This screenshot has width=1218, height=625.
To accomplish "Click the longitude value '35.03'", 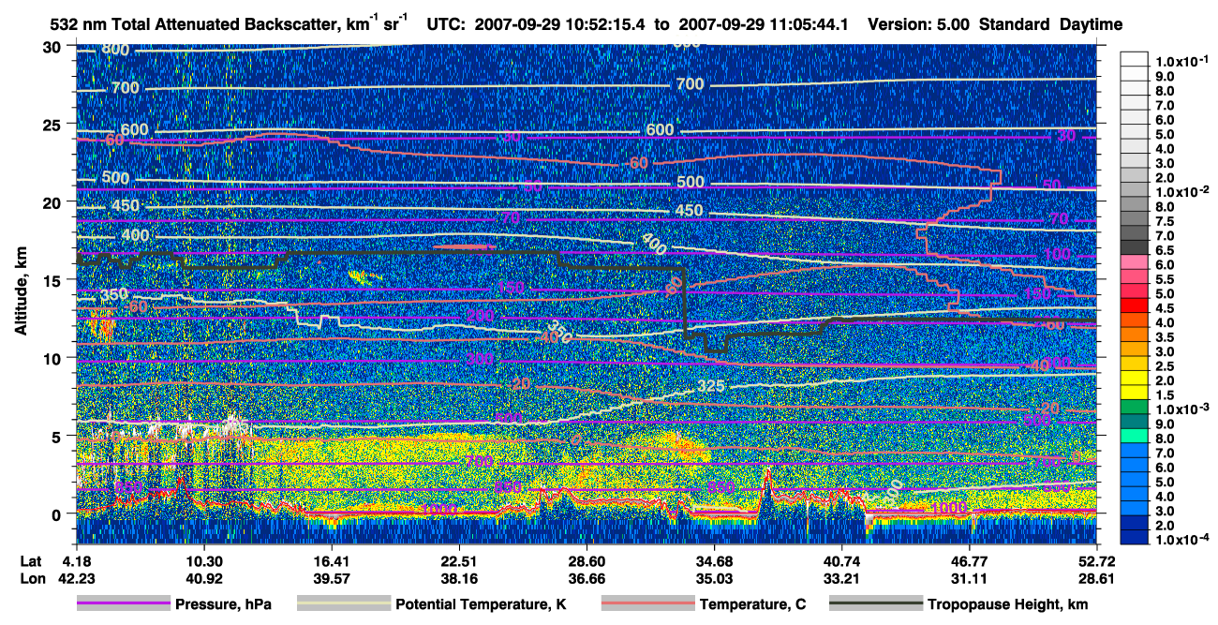I will point(713,577).
